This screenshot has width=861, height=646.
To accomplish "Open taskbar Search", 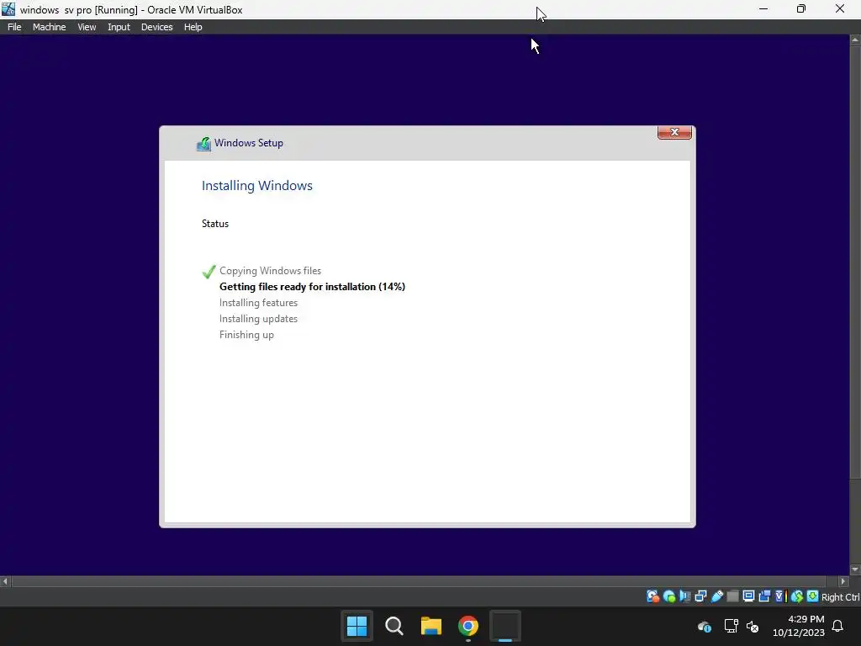I will tap(394, 626).
